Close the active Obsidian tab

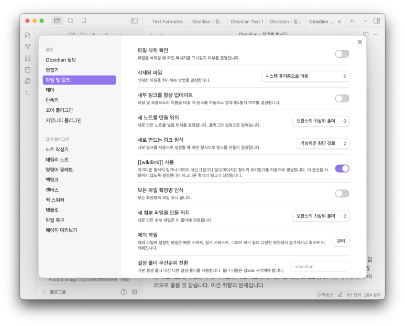340,22
